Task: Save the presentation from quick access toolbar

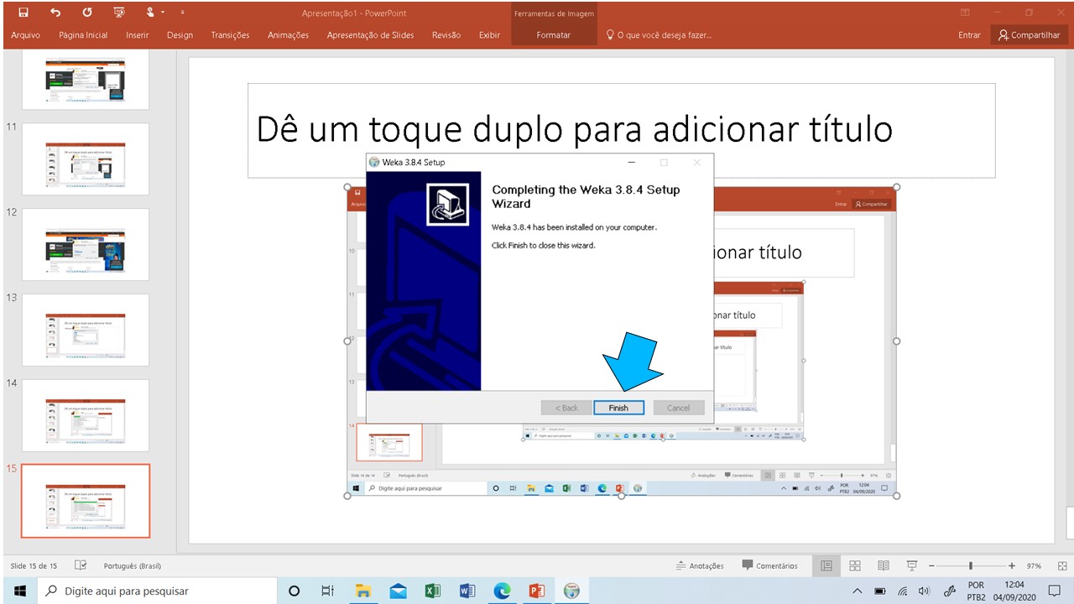Action: pyautogui.click(x=23, y=13)
